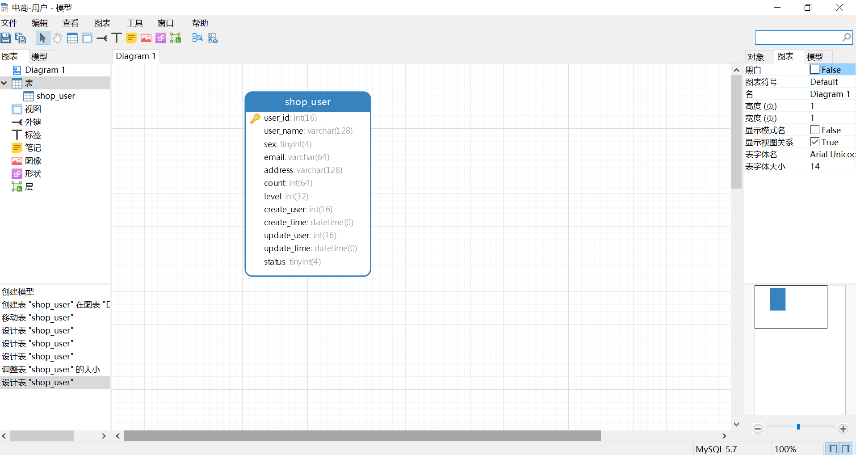This screenshot has width=856, height=455.
Task: Click the canvas vertical scroll up arrow
Action: (736, 70)
